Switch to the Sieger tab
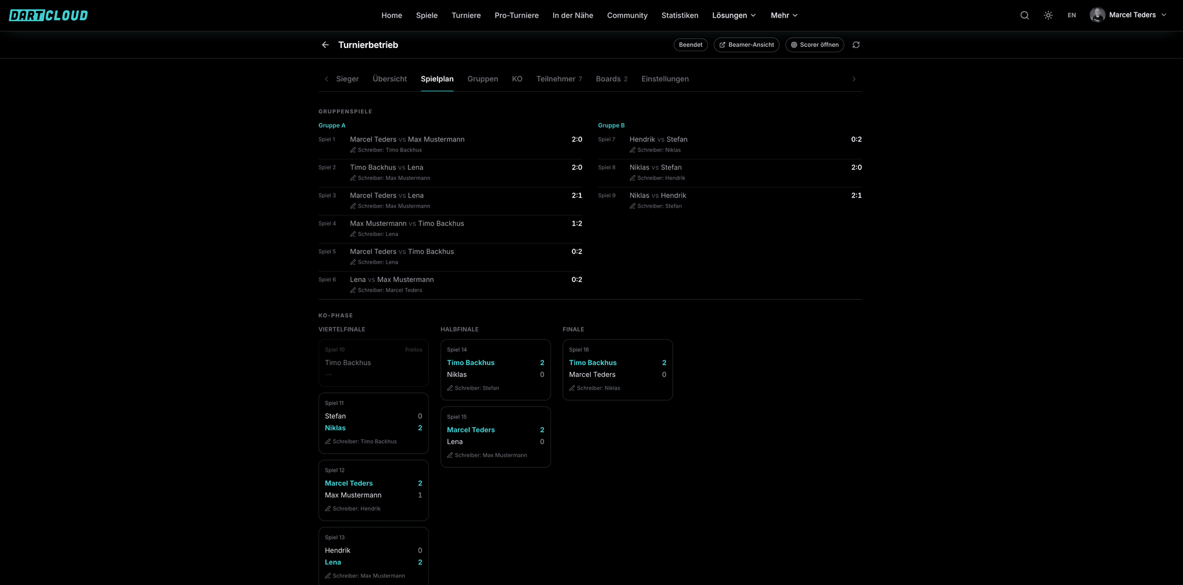 click(x=348, y=79)
